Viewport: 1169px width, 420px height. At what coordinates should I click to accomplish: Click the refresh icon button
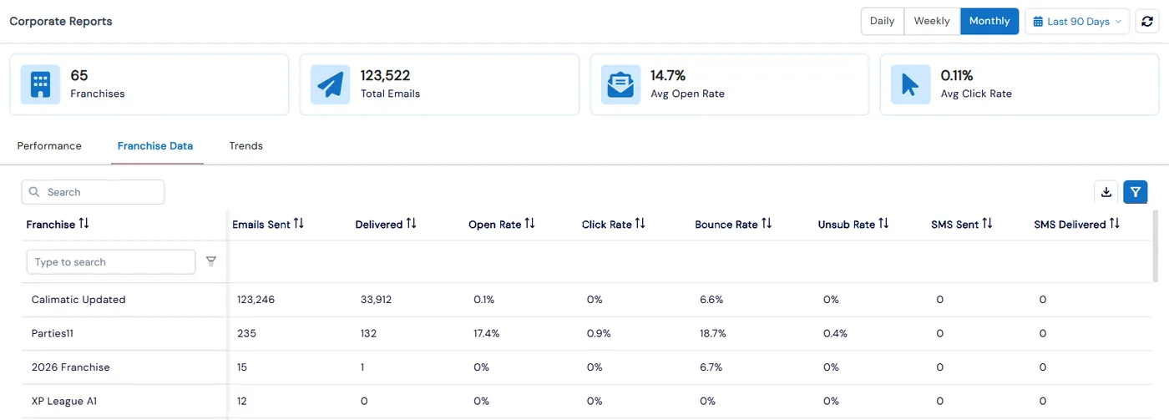(1146, 21)
